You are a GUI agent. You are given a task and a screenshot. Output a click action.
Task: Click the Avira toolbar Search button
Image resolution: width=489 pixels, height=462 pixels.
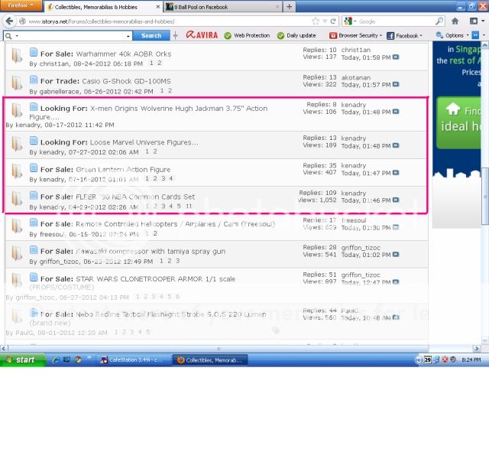click(x=151, y=35)
